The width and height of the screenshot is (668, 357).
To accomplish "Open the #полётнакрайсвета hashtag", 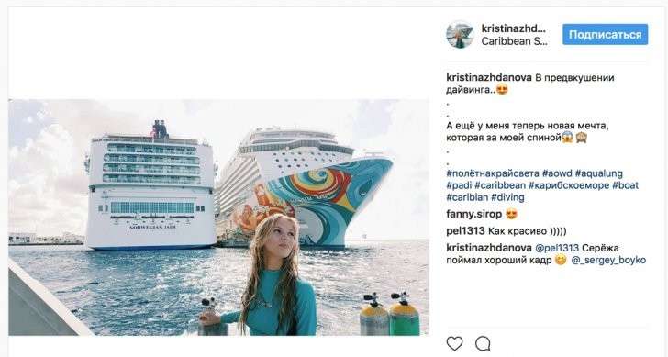I will tap(493, 173).
